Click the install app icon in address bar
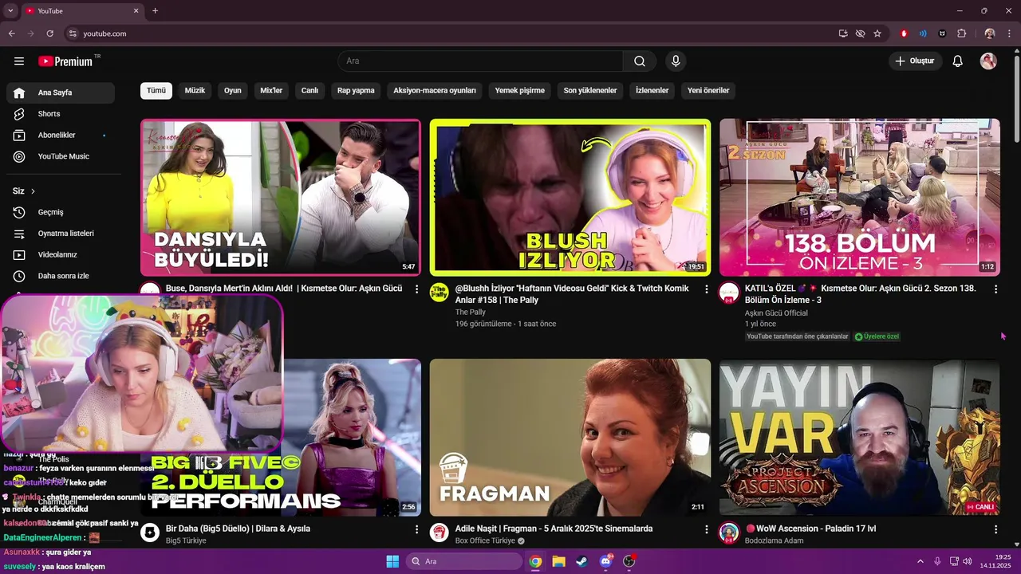 pyautogui.click(x=843, y=33)
